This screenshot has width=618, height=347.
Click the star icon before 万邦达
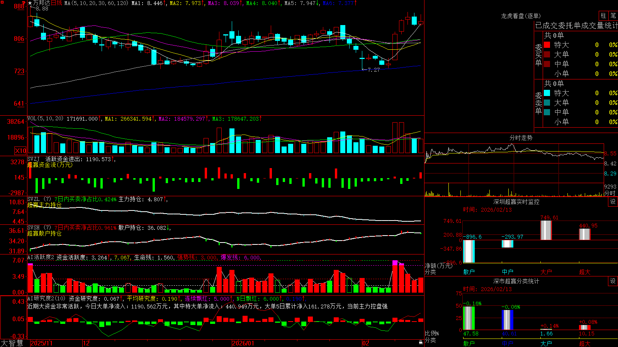coord(30,3)
